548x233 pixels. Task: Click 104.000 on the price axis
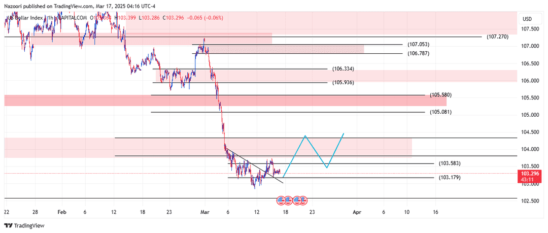[531, 149]
